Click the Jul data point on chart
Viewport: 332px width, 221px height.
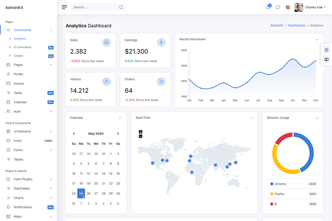click(x=258, y=73)
